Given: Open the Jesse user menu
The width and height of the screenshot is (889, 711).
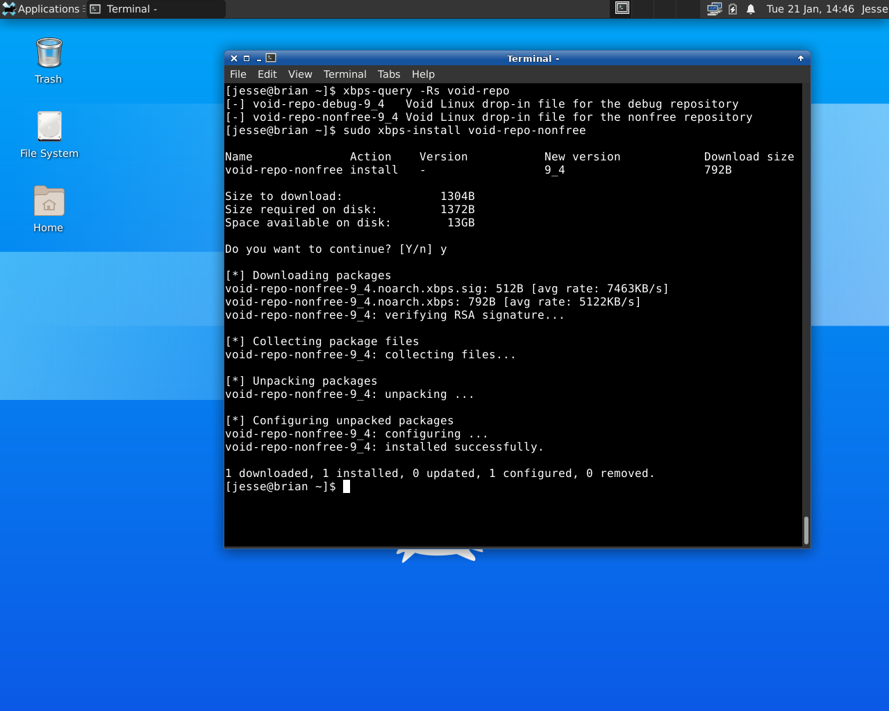Looking at the screenshot, I should pyautogui.click(x=874, y=9).
